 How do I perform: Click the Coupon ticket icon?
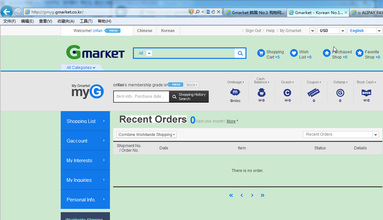(314, 93)
